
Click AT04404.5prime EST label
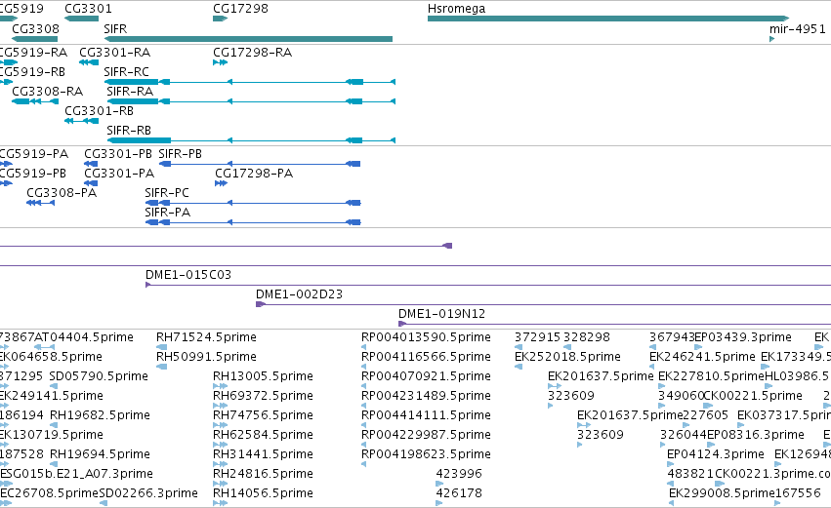coord(84,337)
